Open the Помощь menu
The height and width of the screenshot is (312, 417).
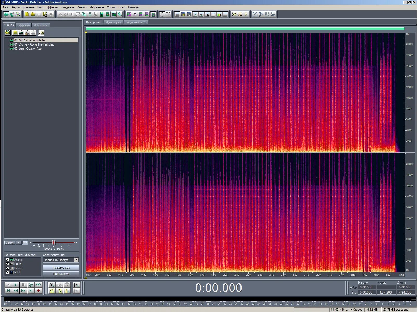[133, 7]
